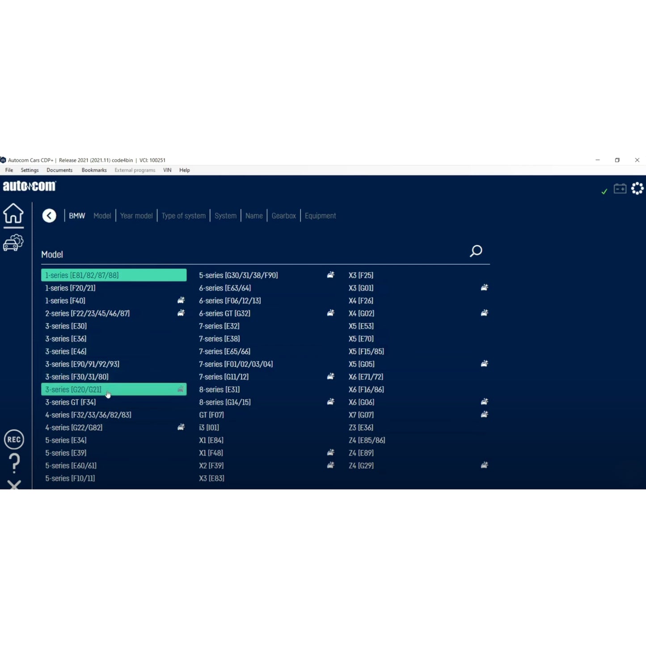Viewport: 646px width, 646px height.
Task: Click the green connection checkmark
Action: [x=604, y=191]
